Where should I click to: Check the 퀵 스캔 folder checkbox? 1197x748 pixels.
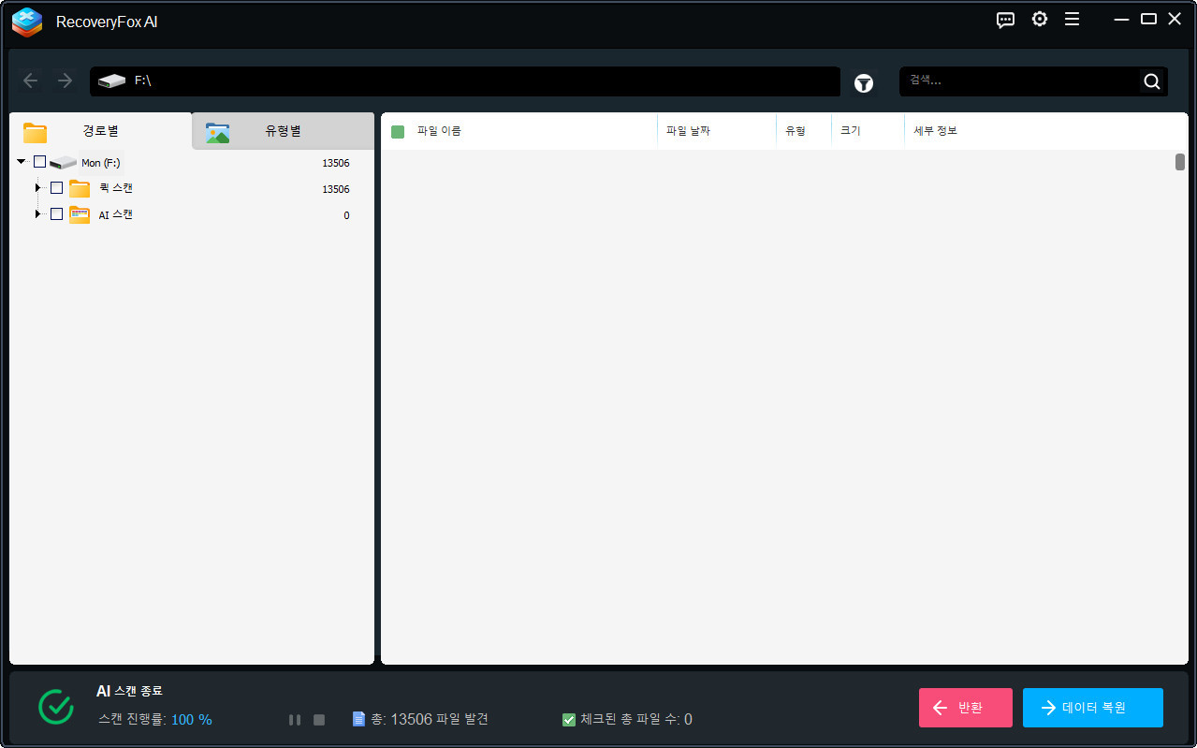click(56, 188)
